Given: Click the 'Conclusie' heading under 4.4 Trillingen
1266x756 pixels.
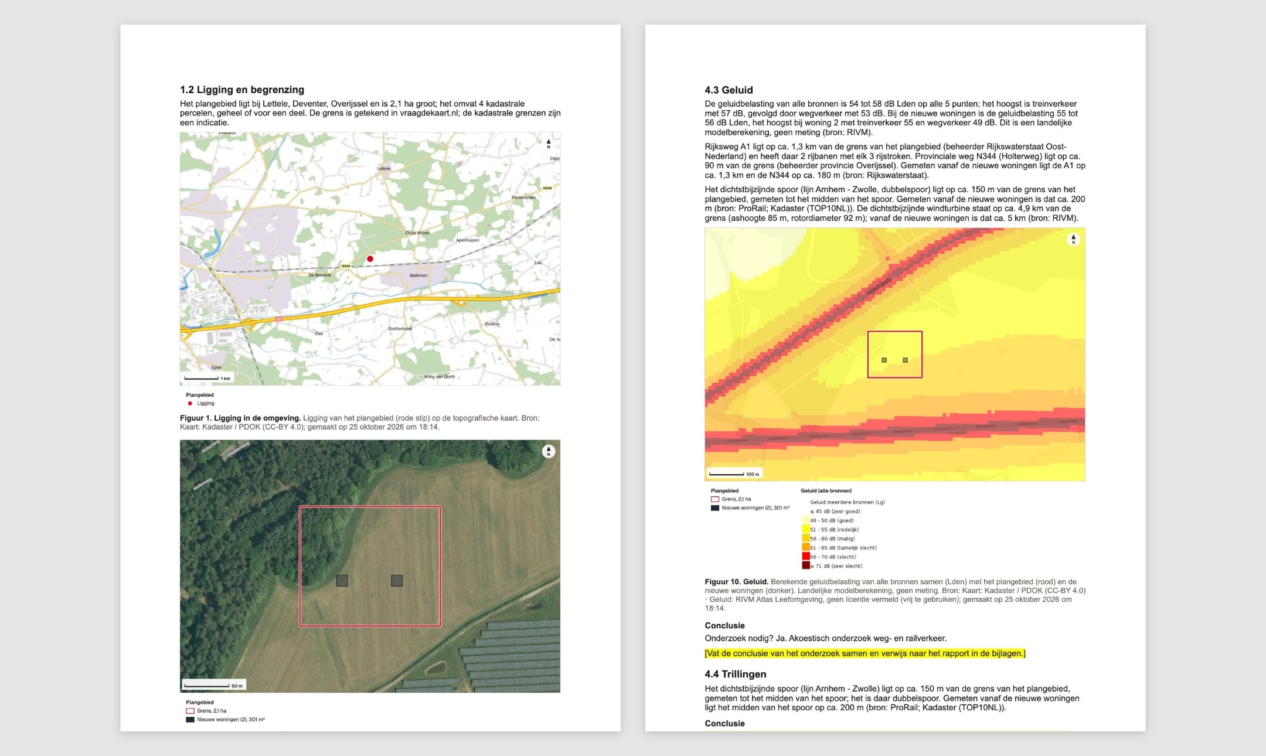Looking at the screenshot, I should [x=724, y=723].
